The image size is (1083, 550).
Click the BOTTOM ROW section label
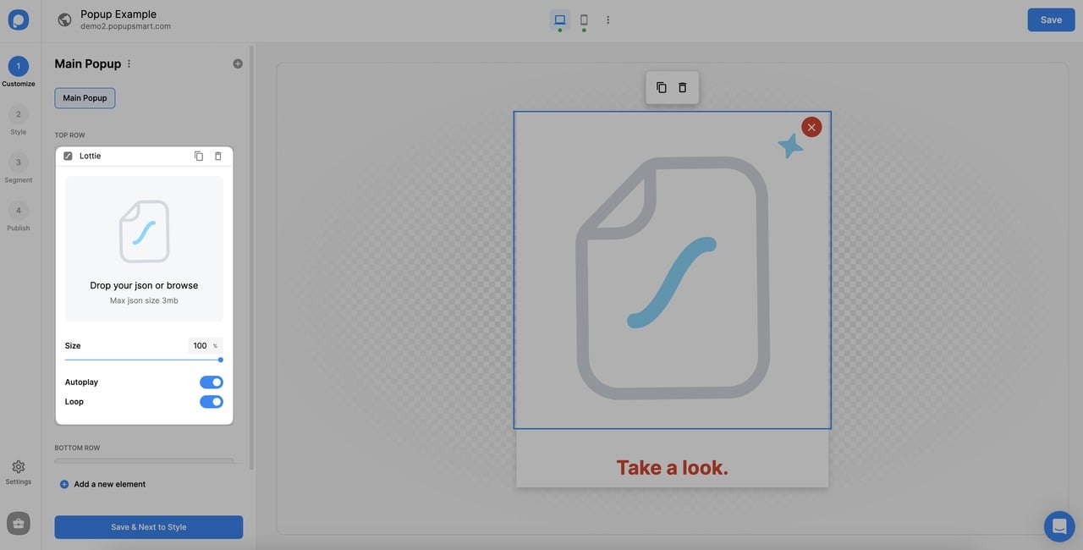(x=77, y=448)
